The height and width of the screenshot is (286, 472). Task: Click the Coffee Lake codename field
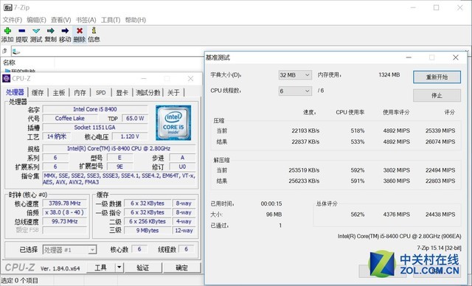coord(70,118)
